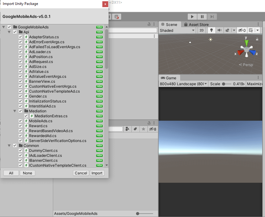
Task: Open the Project panel three-dot menu
Action: point(154,123)
